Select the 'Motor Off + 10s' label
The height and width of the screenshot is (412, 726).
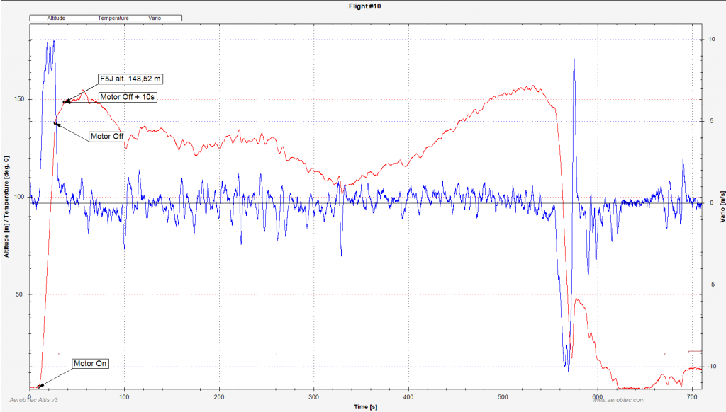127,97
